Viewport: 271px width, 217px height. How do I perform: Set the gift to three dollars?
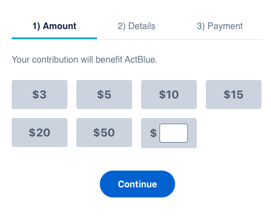point(40,95)
